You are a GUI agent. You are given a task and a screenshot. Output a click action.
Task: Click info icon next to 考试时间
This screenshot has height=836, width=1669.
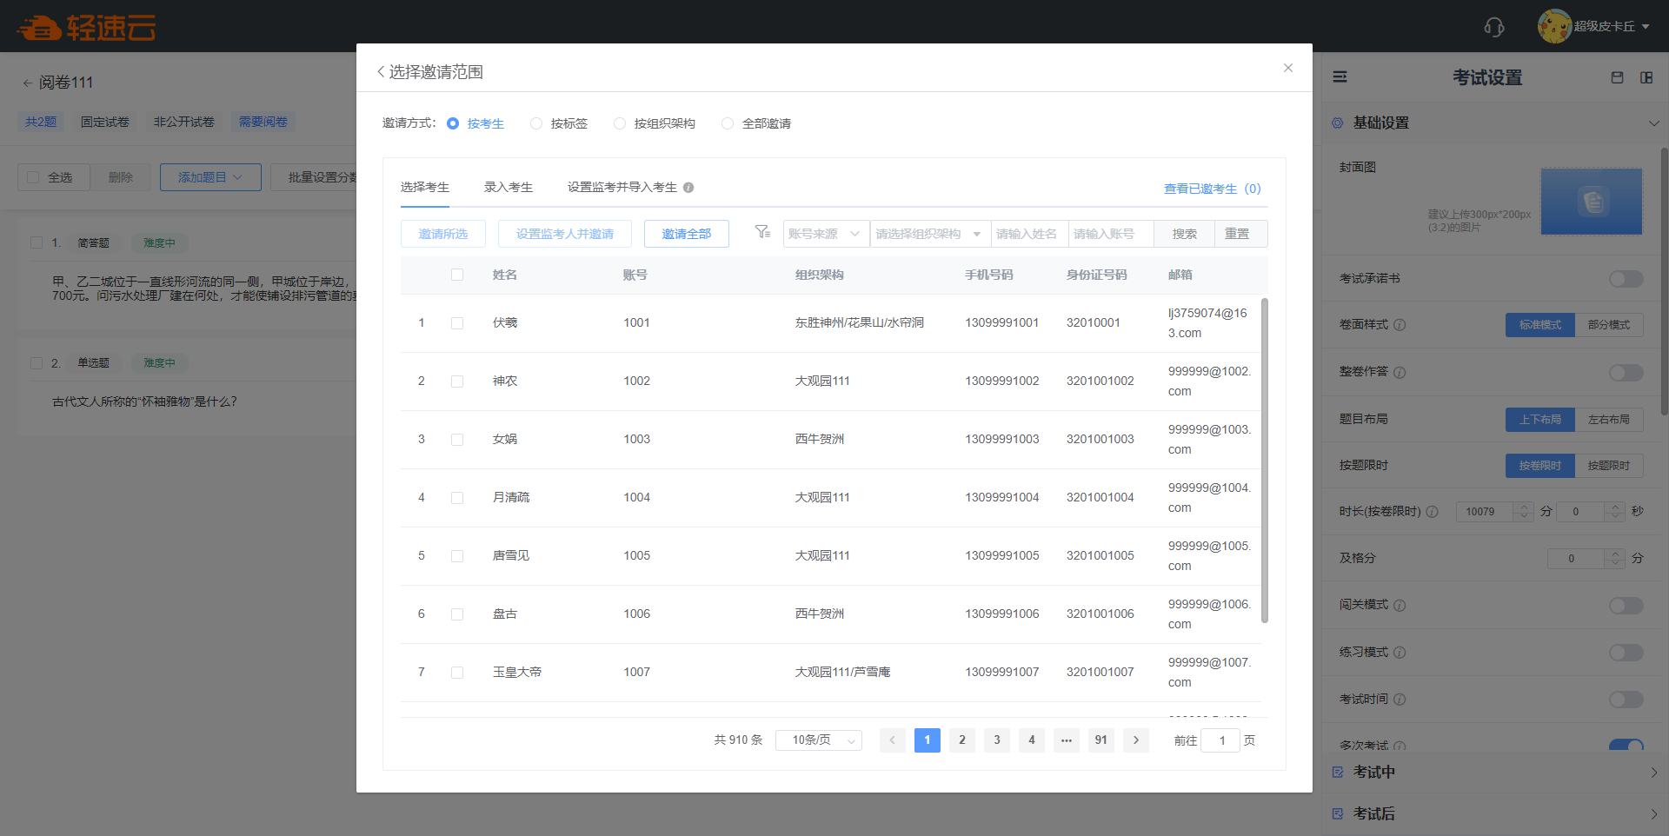click(x=1400, y=700)
